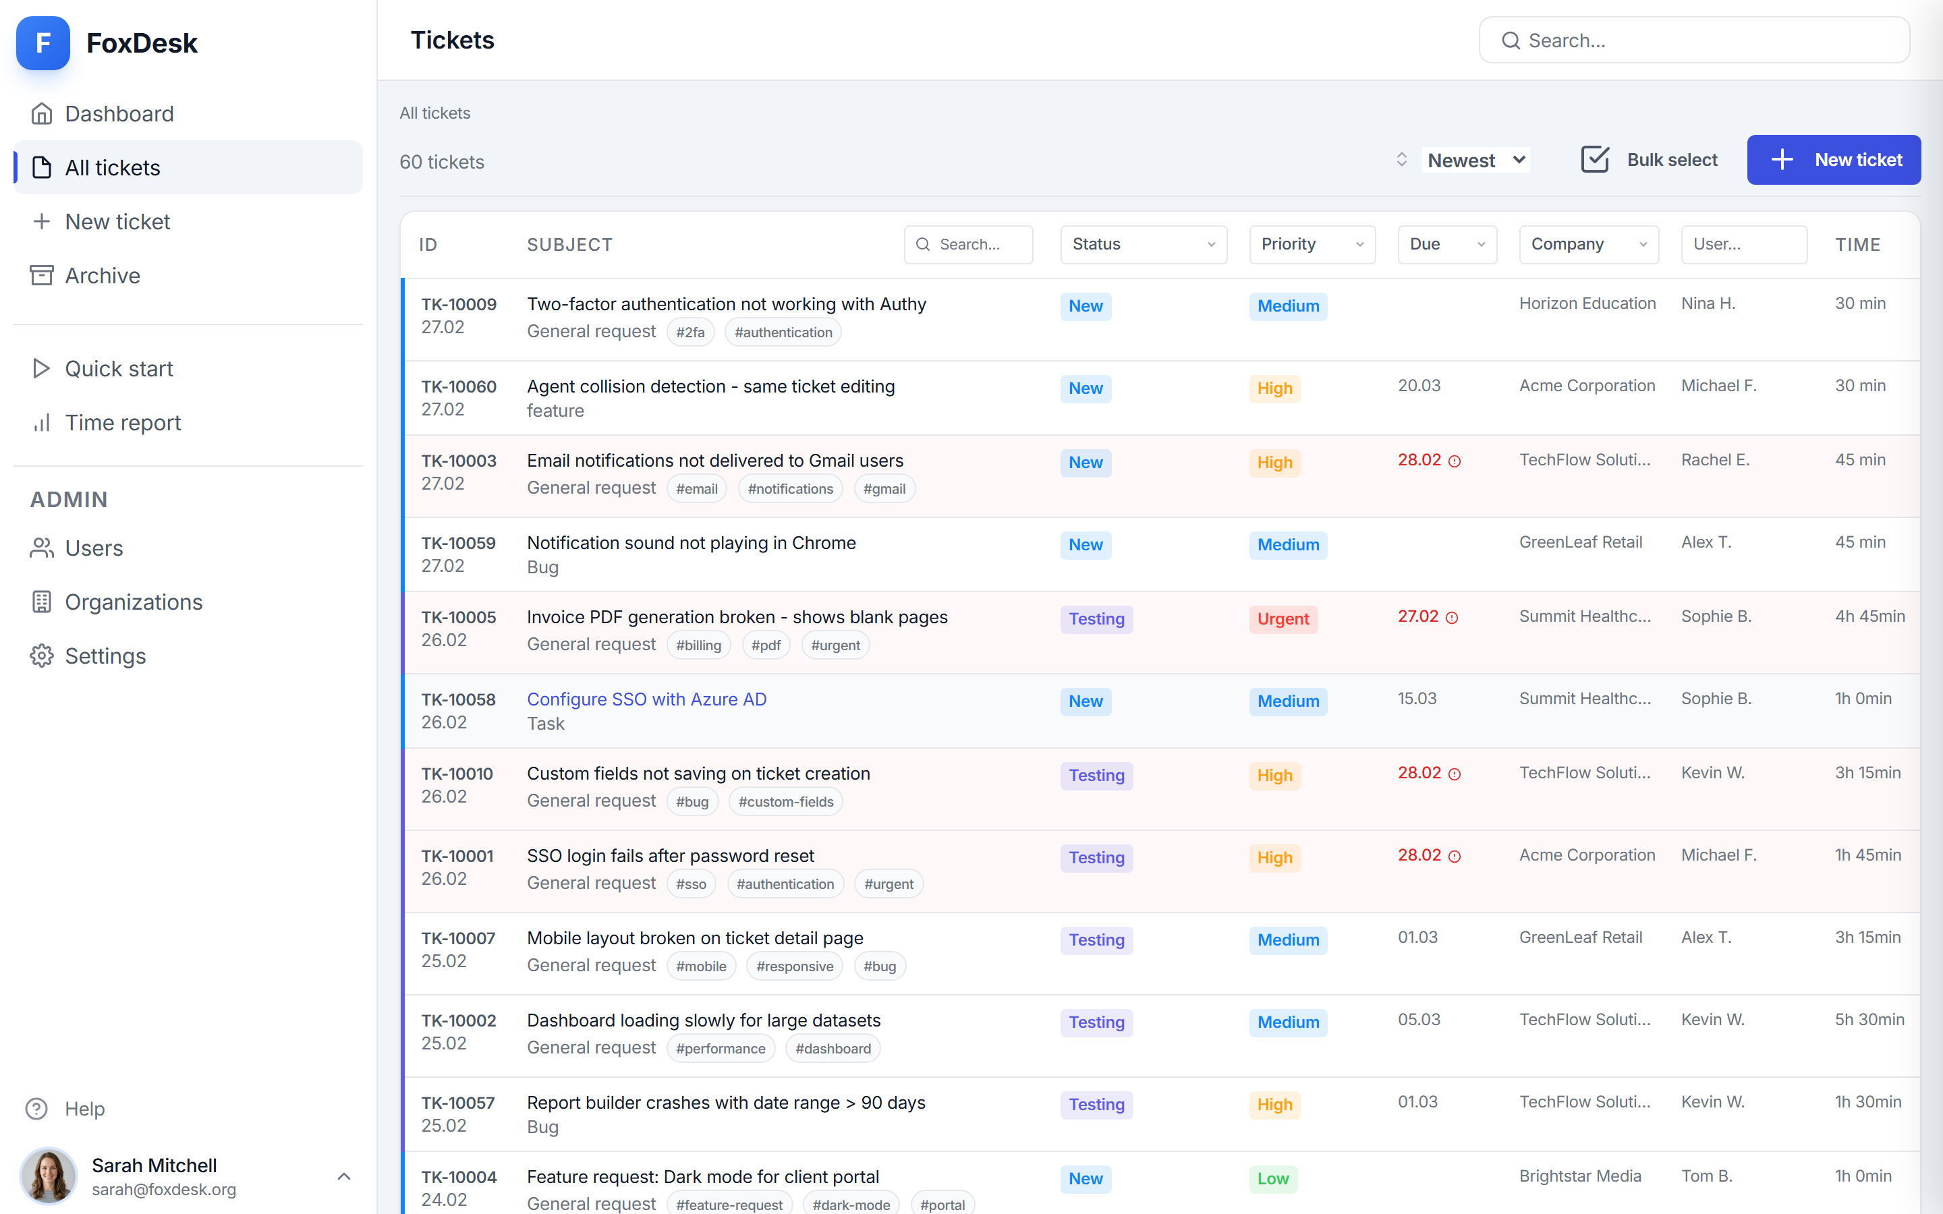1943x1214 pixels.
Task: Open the Priority filter dropdown
Action: point(1312,244)
